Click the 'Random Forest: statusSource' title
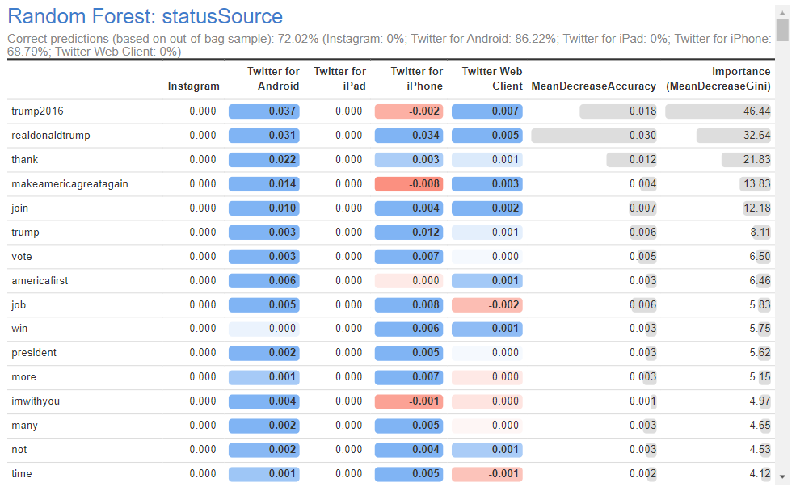The image size is (796, 491). point(145,16)
